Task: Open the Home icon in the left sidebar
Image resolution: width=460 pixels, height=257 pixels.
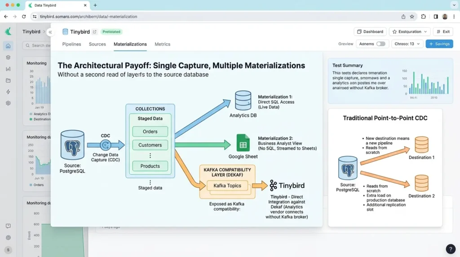Action: point(8,46)
